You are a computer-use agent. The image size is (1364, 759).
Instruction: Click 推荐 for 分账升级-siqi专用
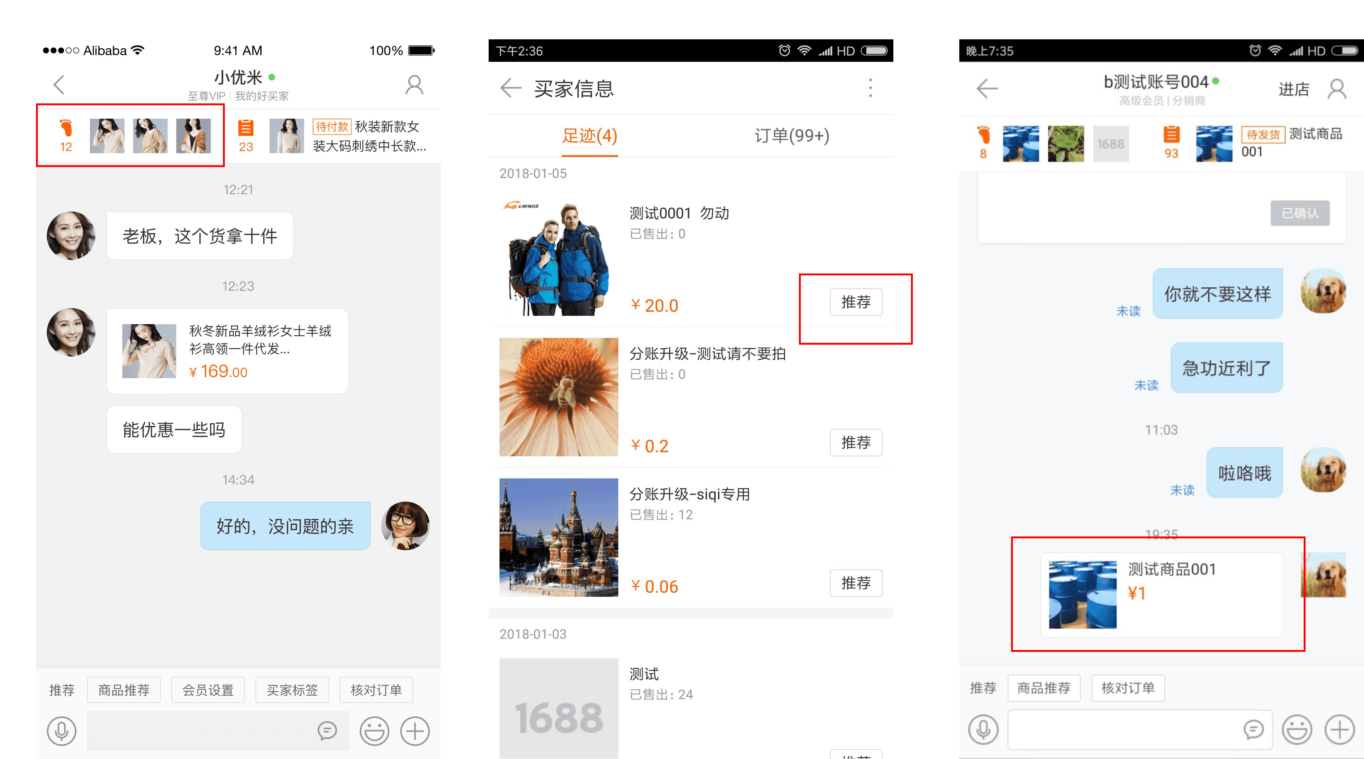click(855, 583)
